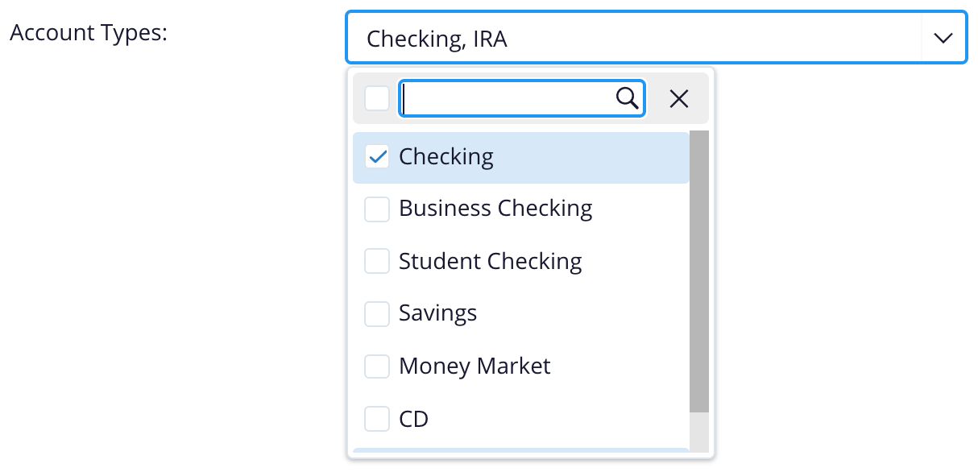
Task: Check the Money Market checkbox
Action: [377, 366]
